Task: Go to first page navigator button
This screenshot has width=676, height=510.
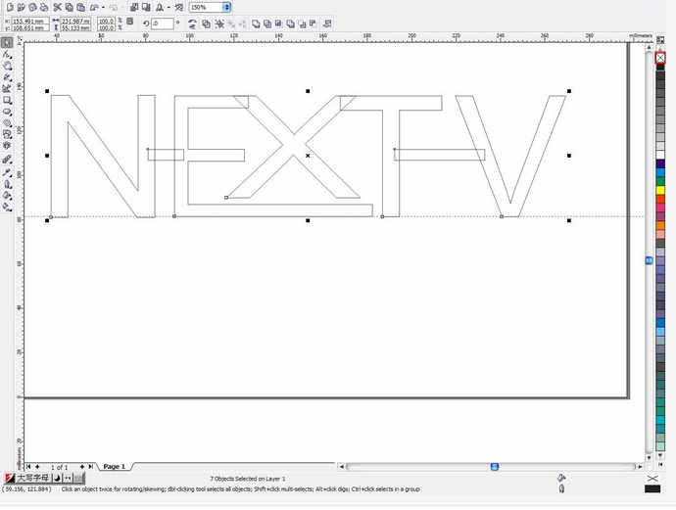Action: 28,467
